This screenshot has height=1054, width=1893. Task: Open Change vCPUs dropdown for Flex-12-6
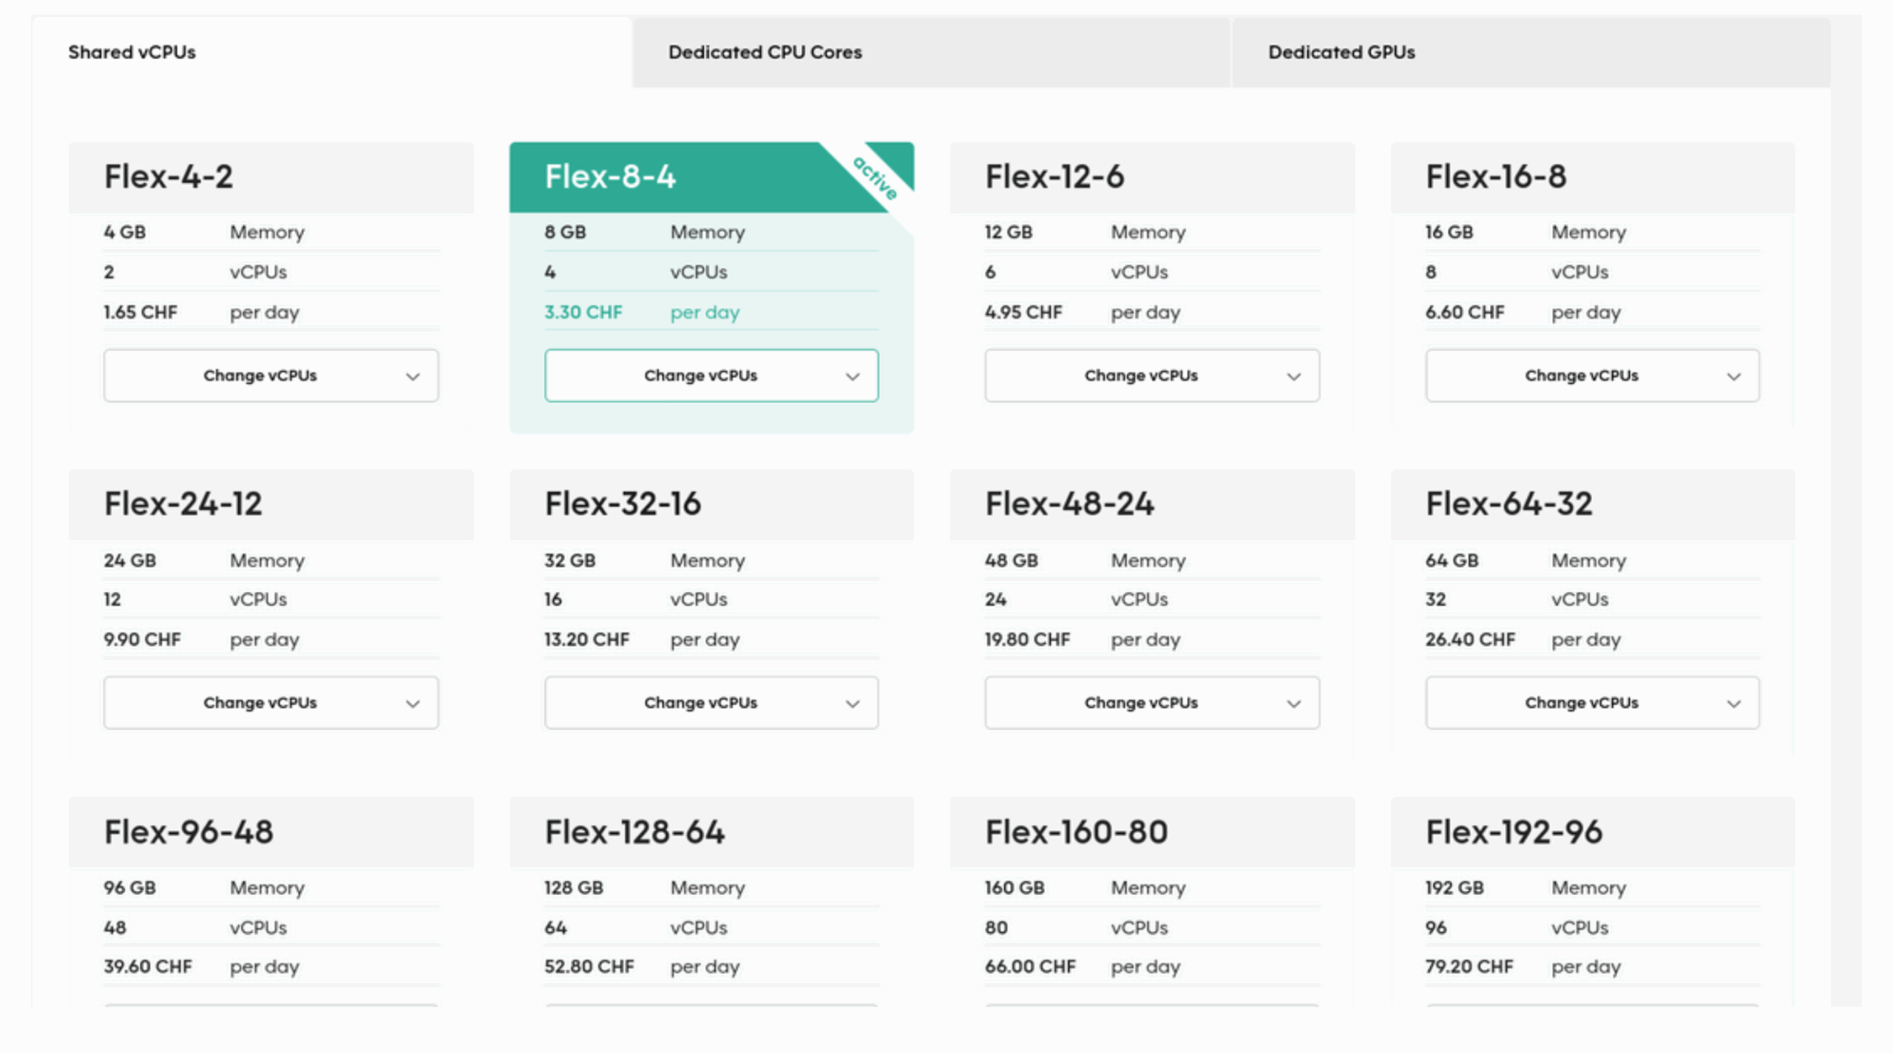coord(1152,375)
